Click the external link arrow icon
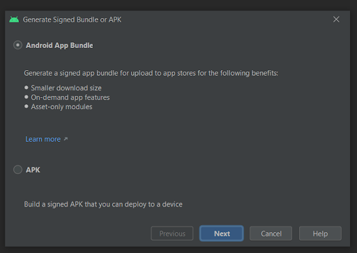Screen dimensions: 357x253 pos(66,139)
